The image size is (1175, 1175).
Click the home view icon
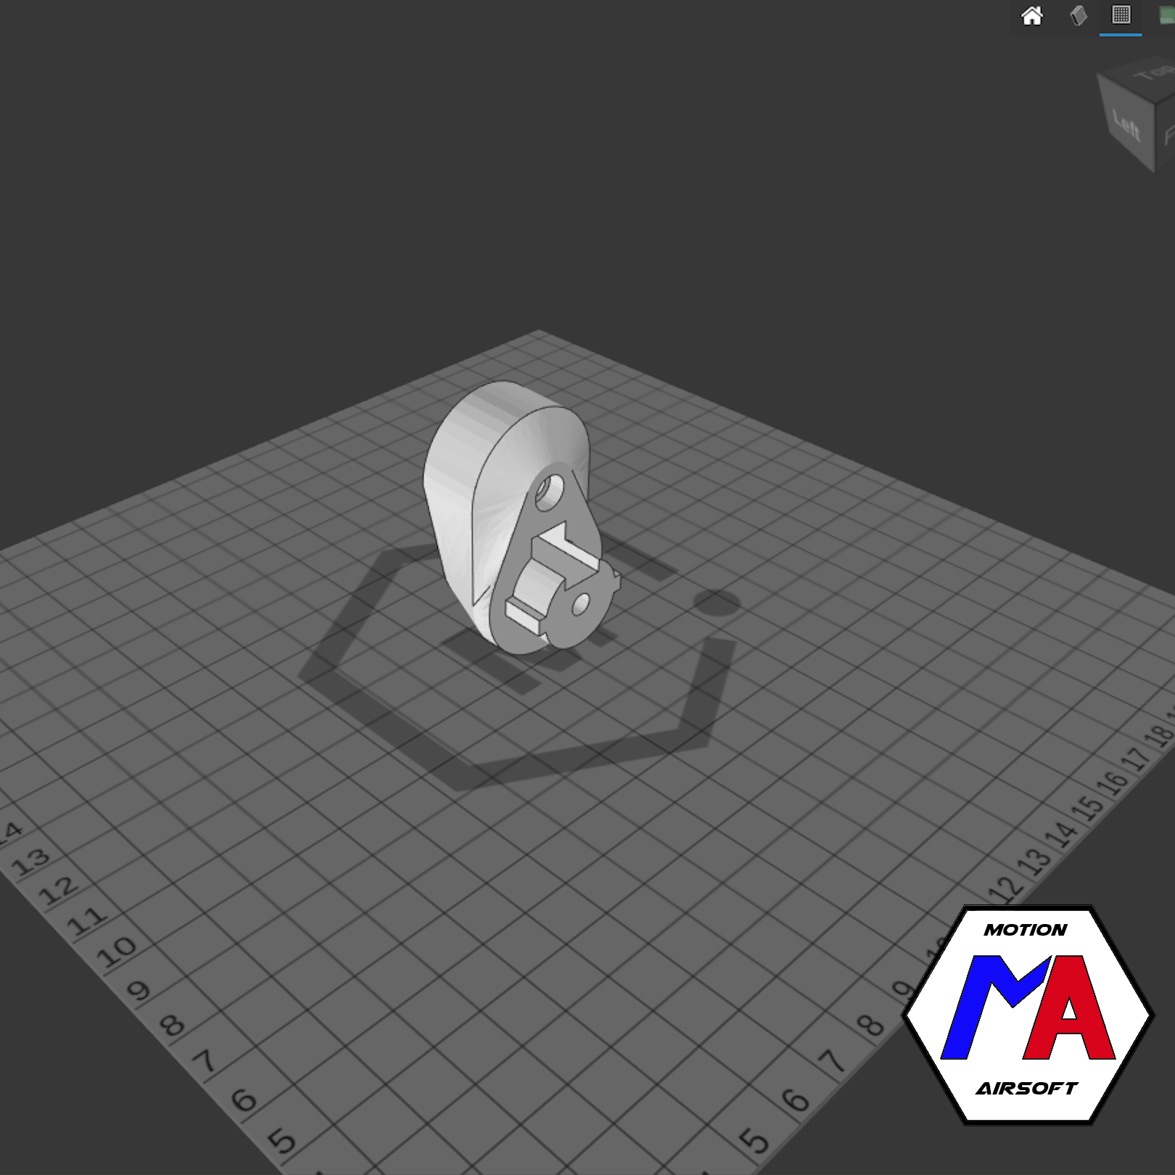pyautogui.click(x=1031, y=16)
